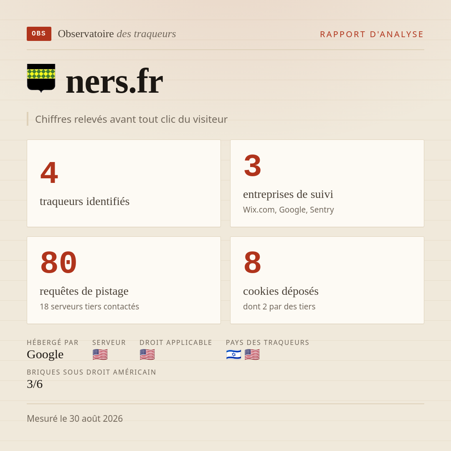Click the ners.fr coat of arms icon
This screenshot has height=451, width=451.
click(x=41, y=78)
